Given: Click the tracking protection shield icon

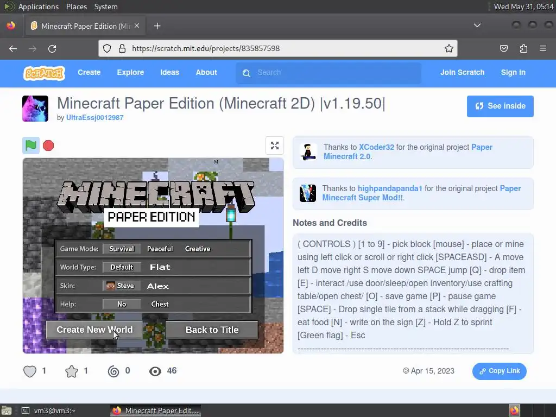Looking at the screenshot, I should coord(107,48).
